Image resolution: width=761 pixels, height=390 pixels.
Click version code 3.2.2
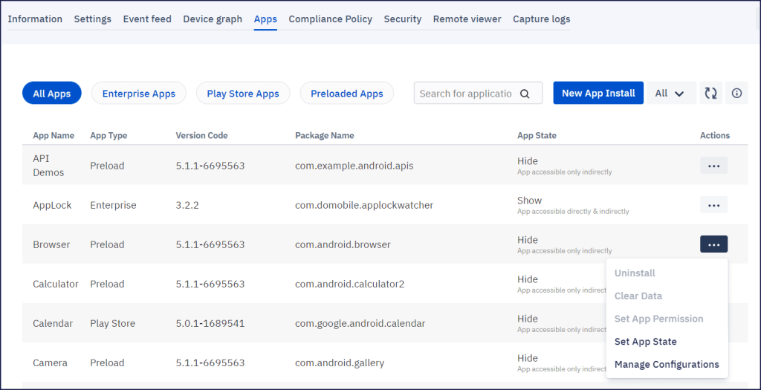[x=187, y=205]
